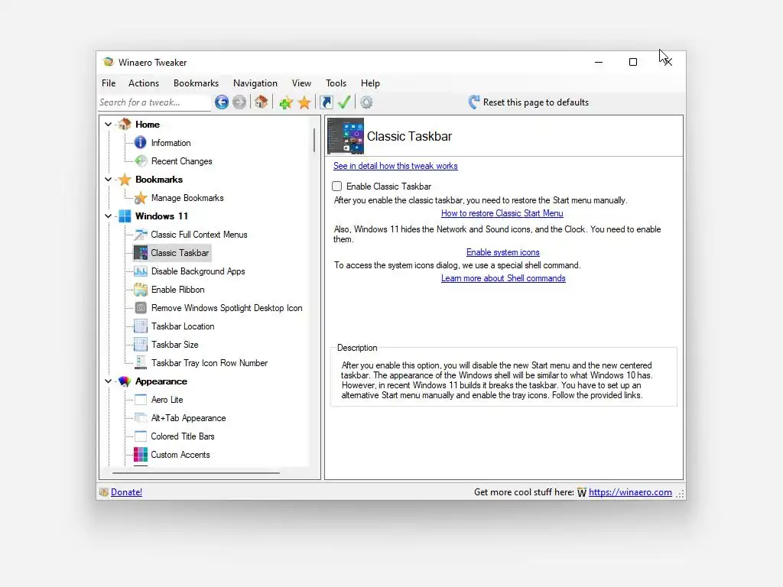Screen dimensions: 783x587
Task: Click the Remove Windows Spotlight Desktop Icon icon
Action: [x=141, y=307]
